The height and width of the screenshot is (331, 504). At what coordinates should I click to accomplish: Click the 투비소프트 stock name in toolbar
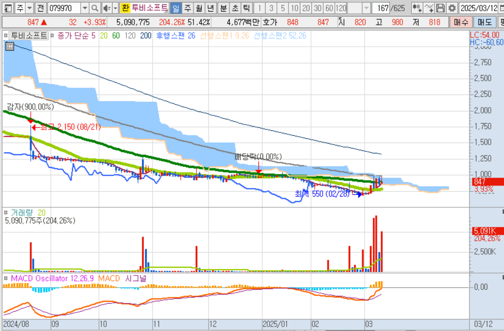[150, 8]
